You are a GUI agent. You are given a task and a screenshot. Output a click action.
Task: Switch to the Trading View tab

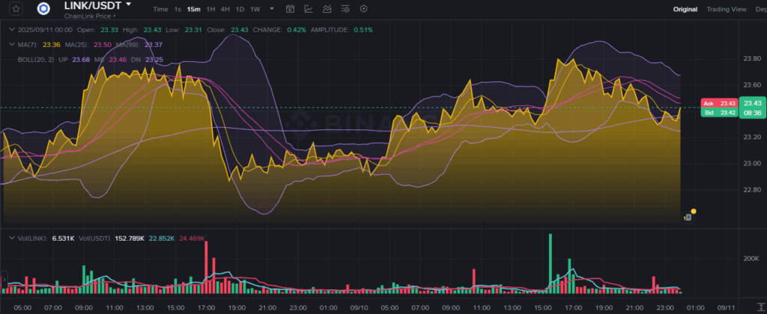(727, 9)
